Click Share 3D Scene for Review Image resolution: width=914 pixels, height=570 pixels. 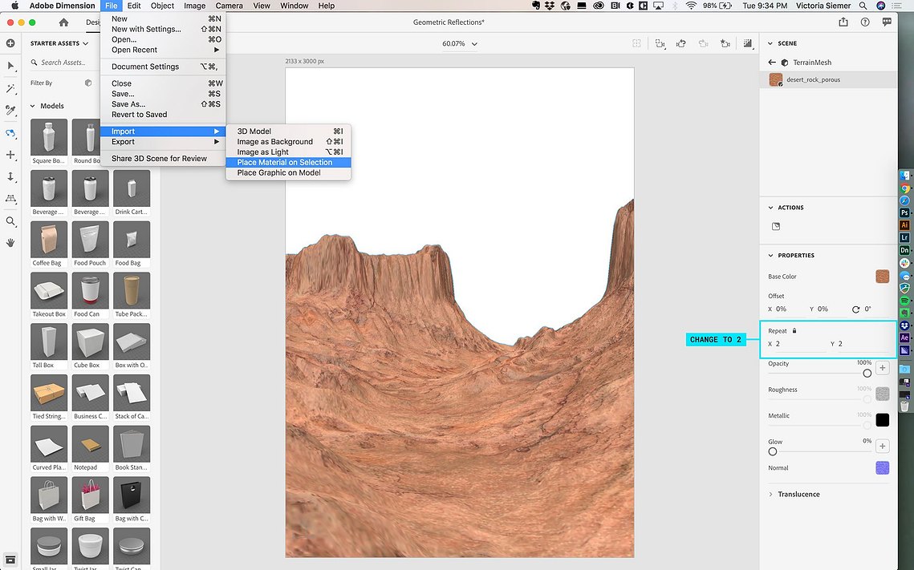[163, 159]
